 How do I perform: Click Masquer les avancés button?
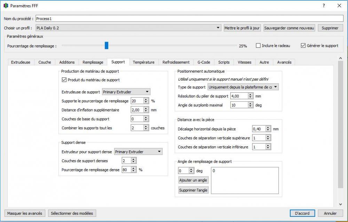point(25,213)
